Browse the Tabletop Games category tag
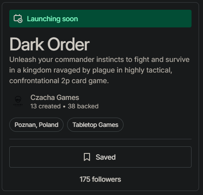This screenshot has width=203, height=195. [95, 125]
